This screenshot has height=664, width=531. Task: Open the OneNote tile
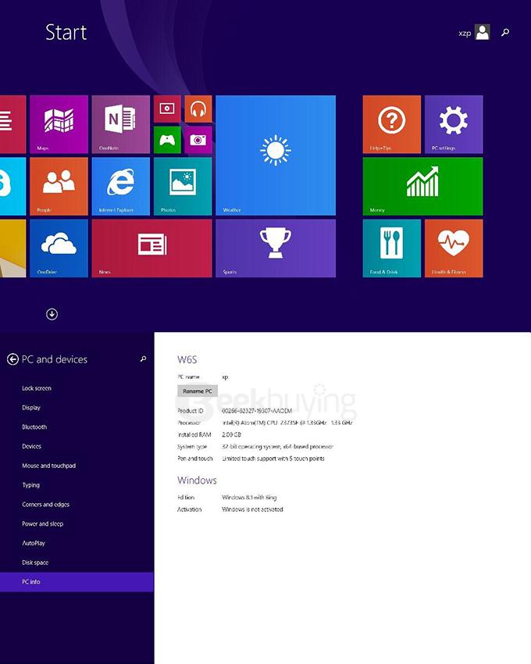coord(121,124)
